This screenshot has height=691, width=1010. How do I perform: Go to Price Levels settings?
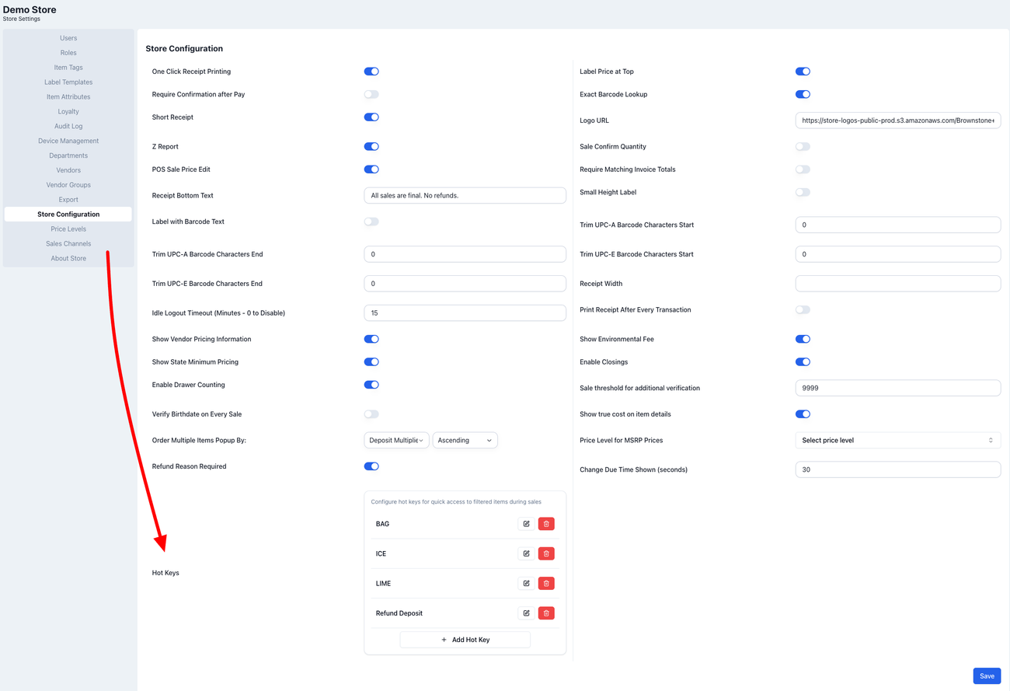[68, 229]
